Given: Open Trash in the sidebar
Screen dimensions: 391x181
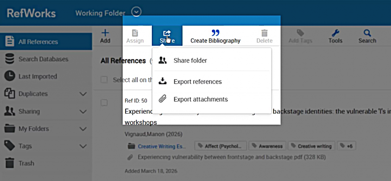Looking at the screenshot, I should point(26,164).
